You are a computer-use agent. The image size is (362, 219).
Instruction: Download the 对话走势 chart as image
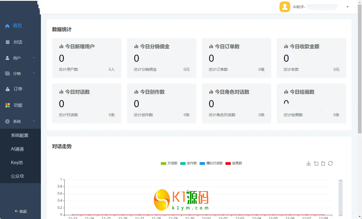click(309, 163)
